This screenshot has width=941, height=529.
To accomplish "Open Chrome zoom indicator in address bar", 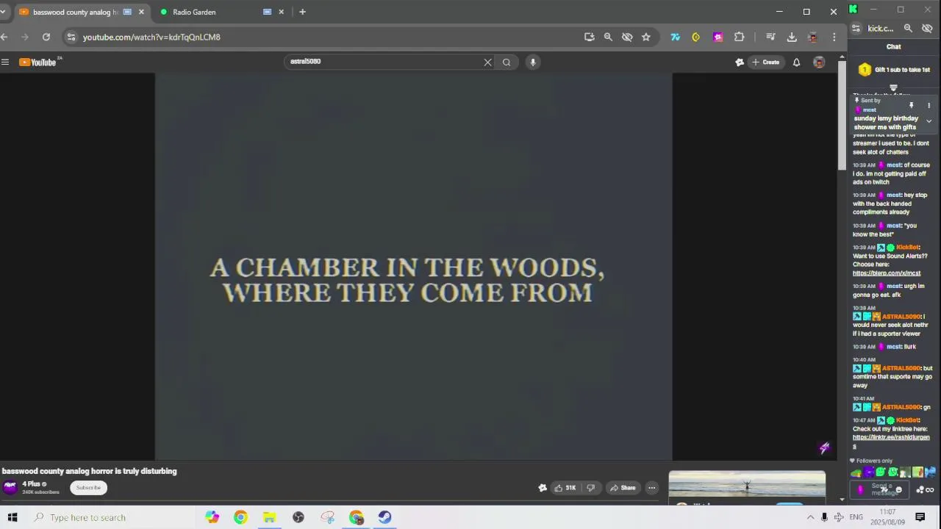I will [x=608, y=37].
